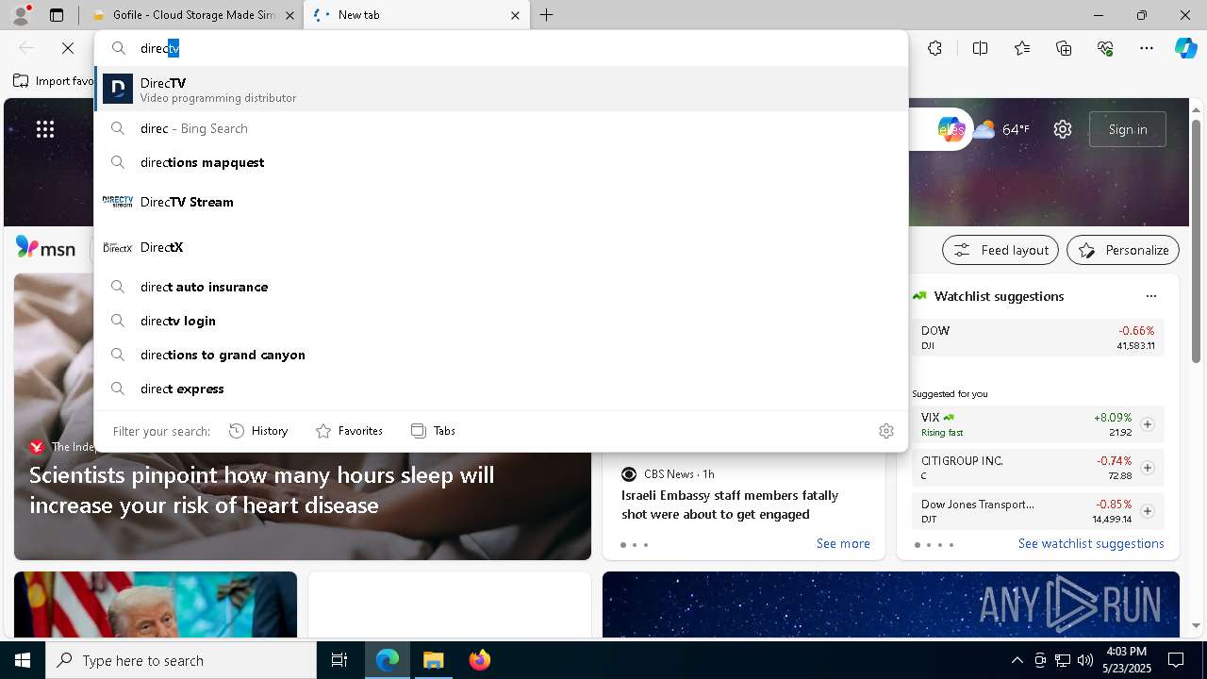Open Watchlist suggestions more options
Screen dimensions: 1207x679
click(x=1151, y=296)
